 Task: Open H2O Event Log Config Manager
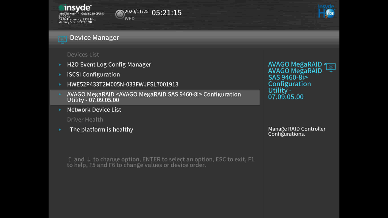(109, 65)
